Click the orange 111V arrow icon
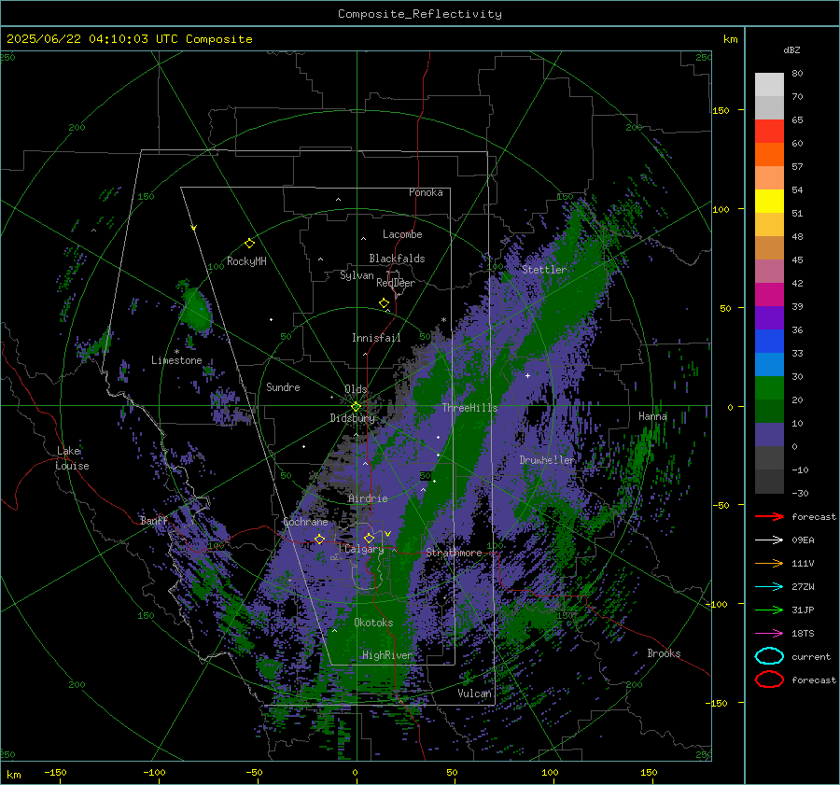The width and height of the screenshot is (840, 785). click(x=769, y=563)
